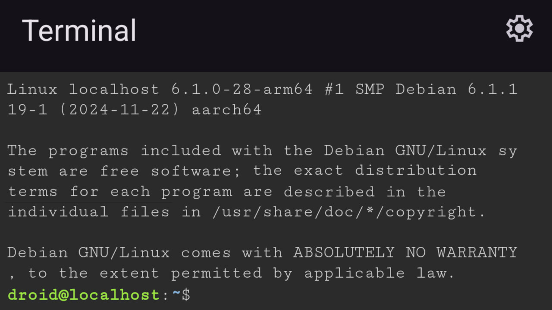Image resolution: width=552 pixels, height=310 pixels.
Task: Click the word ABSOLUTELY in the warranty line
Action: 344,252
